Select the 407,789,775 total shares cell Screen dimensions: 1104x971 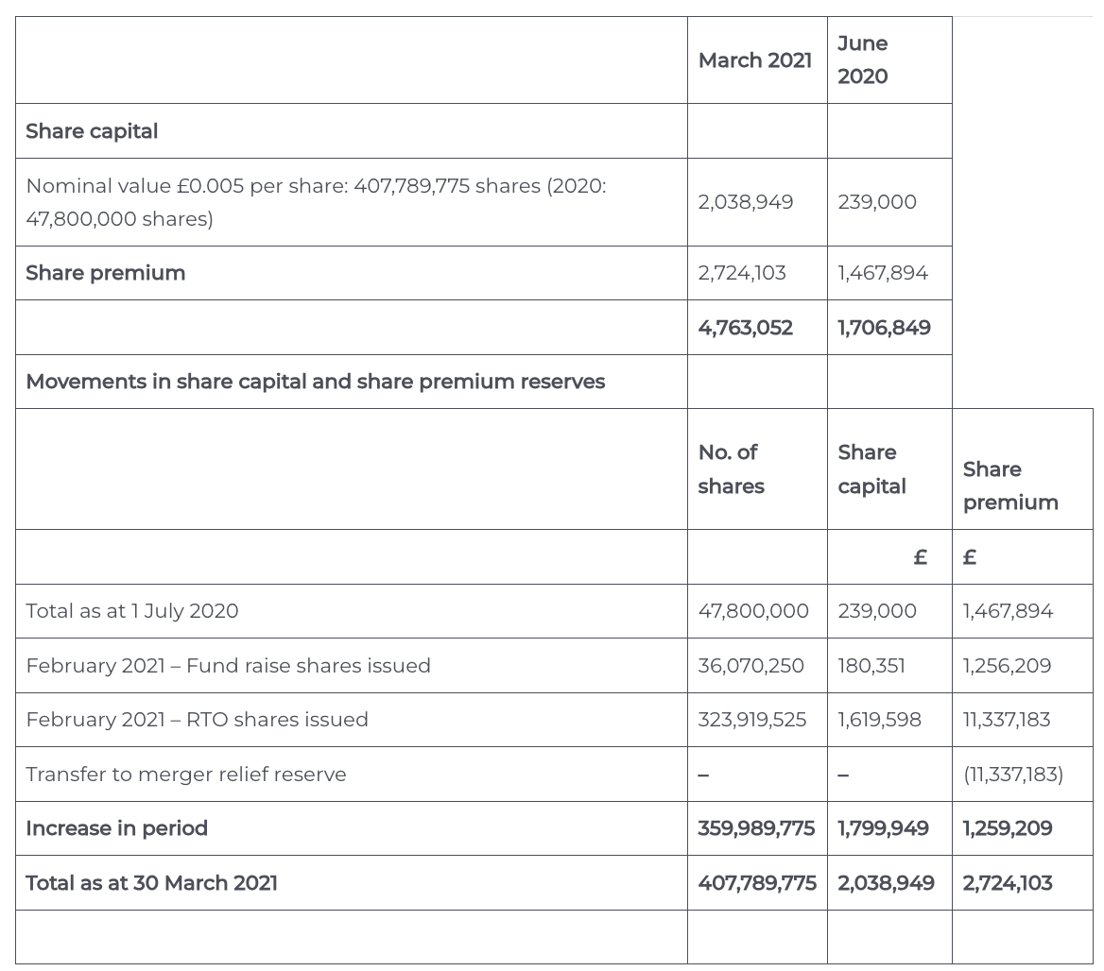(x=756, y=883)
